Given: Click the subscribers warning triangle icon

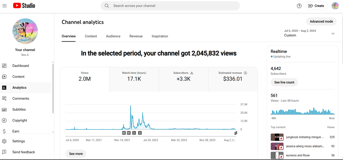Looking at the screenshot, I should tap(192, 73).
